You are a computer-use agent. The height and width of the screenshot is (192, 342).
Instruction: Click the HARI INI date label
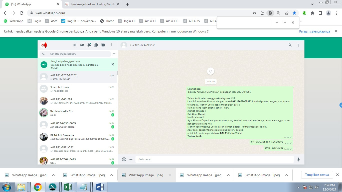tap(211, 81)
